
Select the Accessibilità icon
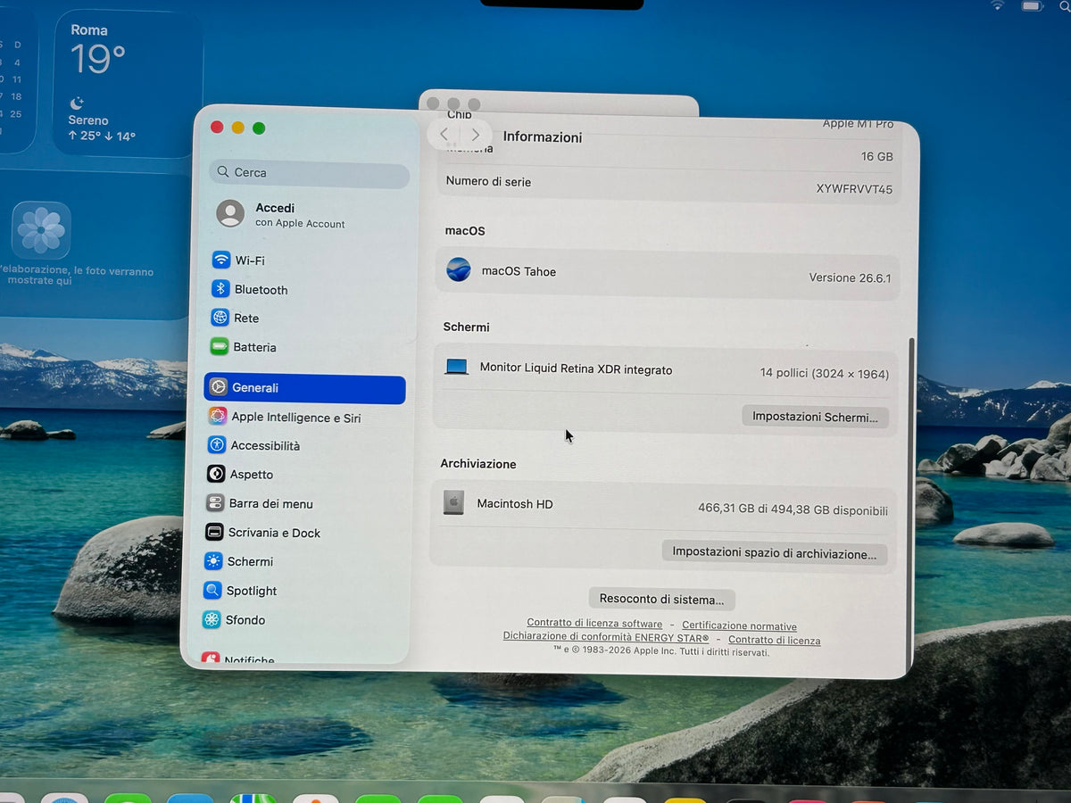[x=216, y=444]
